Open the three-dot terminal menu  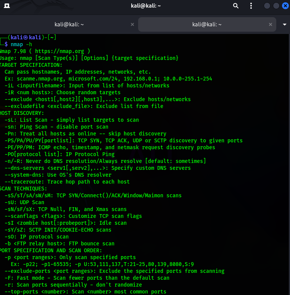pos(251,6)
